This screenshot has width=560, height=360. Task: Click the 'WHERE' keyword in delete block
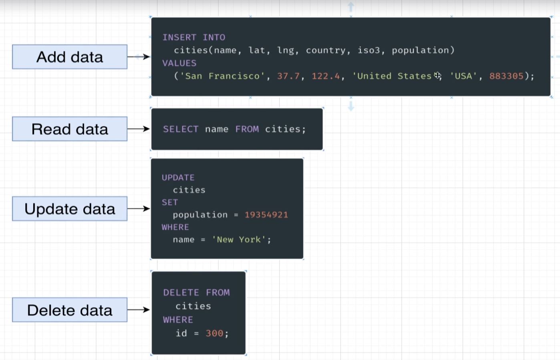coord(178,320)
